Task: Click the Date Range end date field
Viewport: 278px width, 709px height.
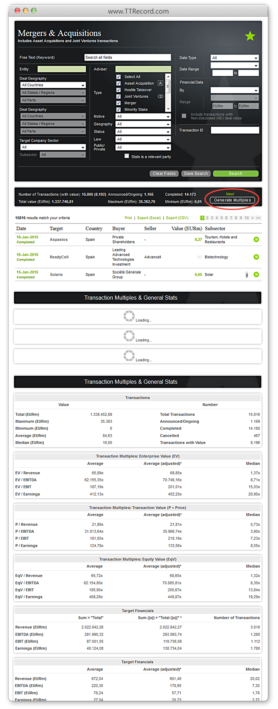Action: click(x=249, y=73)
